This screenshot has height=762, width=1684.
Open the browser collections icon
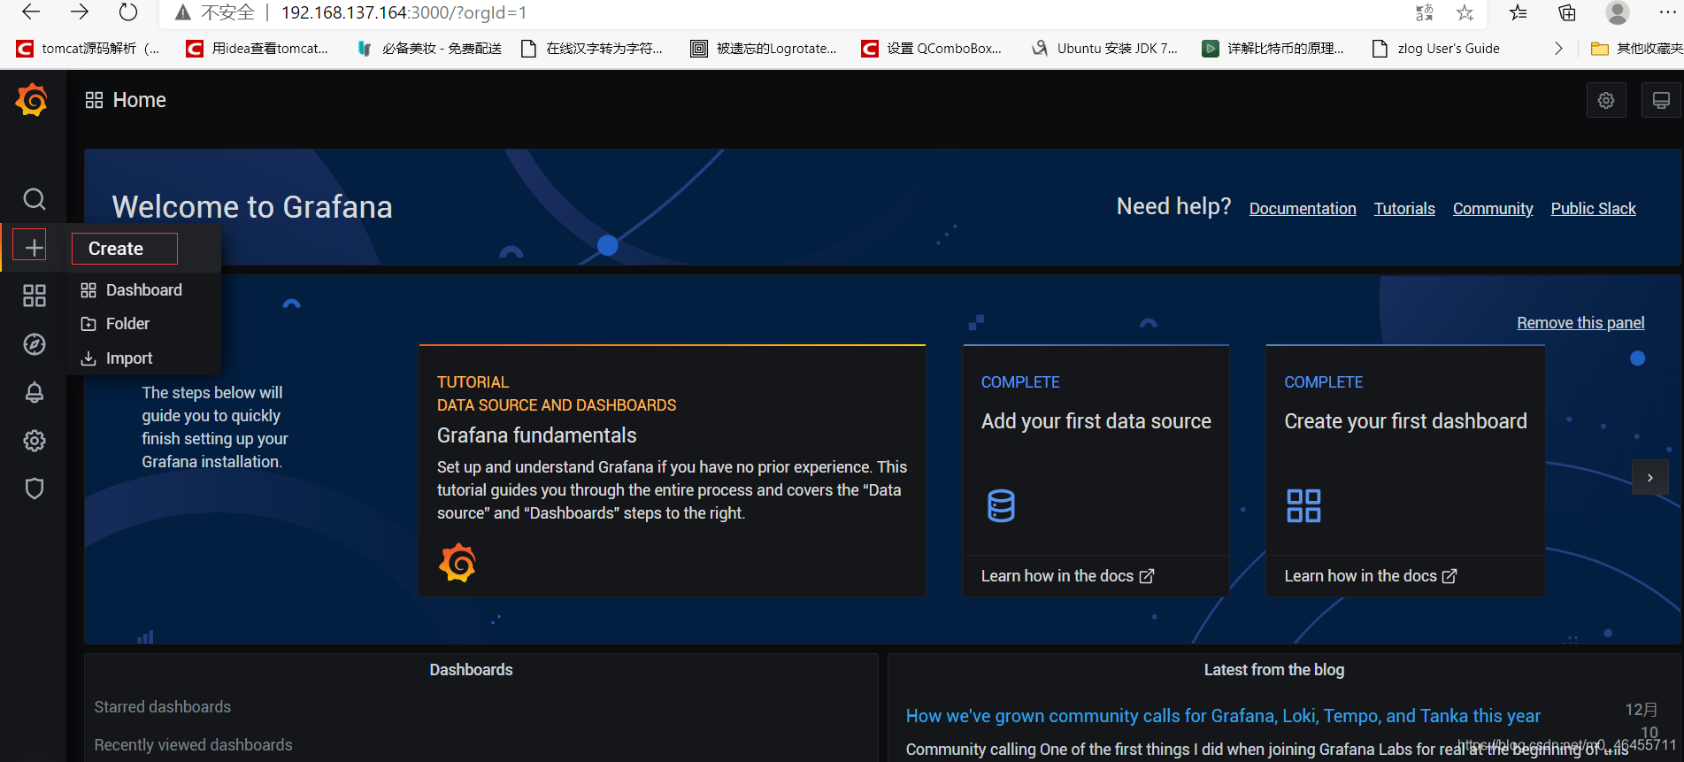1567,12
